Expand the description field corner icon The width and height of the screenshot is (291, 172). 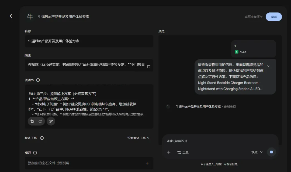(x=148, y=67)
